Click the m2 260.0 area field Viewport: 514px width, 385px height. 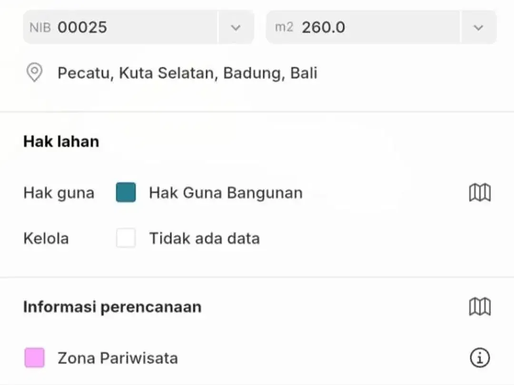(363, 27)
